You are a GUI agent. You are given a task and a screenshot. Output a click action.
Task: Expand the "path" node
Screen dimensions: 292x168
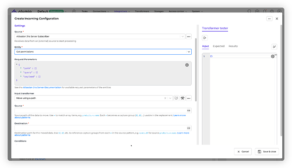click(21, 68)
